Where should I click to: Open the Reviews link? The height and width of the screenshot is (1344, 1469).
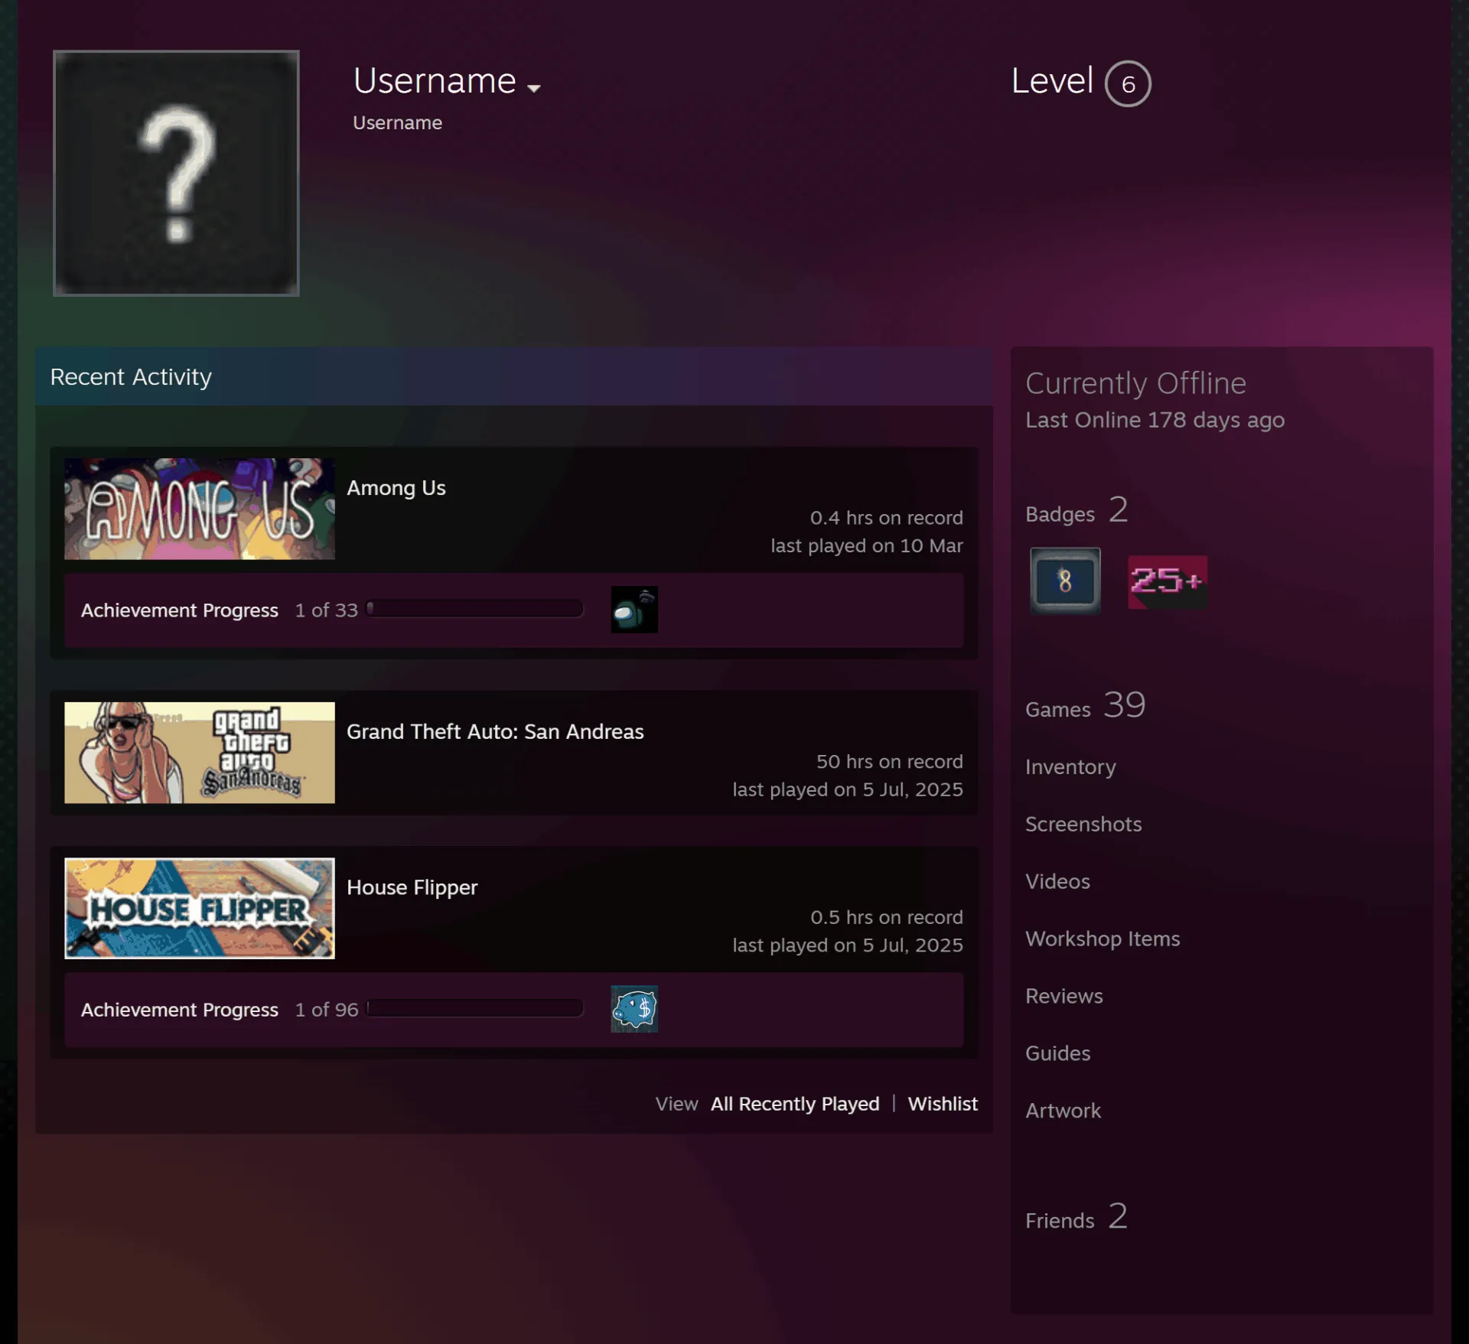1063,997
